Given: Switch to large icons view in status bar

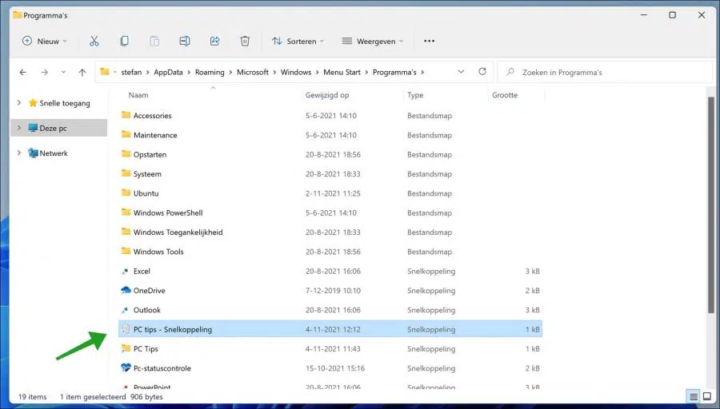Looking at the screenshot, I should tap(707, 397).
